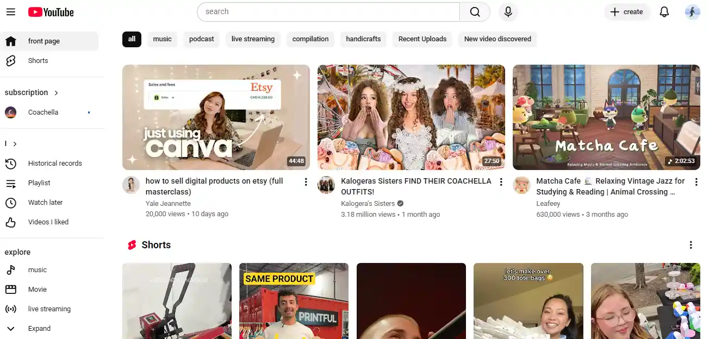Open more options for Kalogeras Sisters video

[x=501, y=182]
